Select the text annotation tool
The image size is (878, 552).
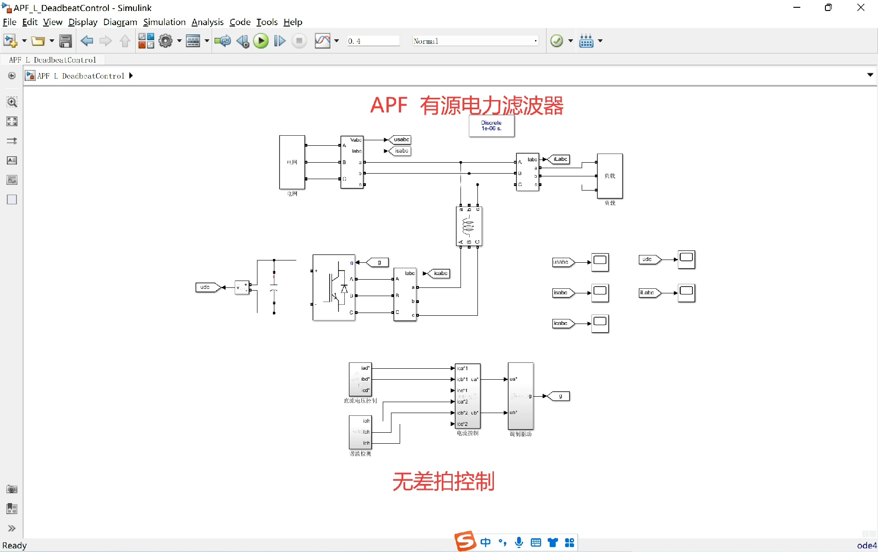[x=12, y=160]
